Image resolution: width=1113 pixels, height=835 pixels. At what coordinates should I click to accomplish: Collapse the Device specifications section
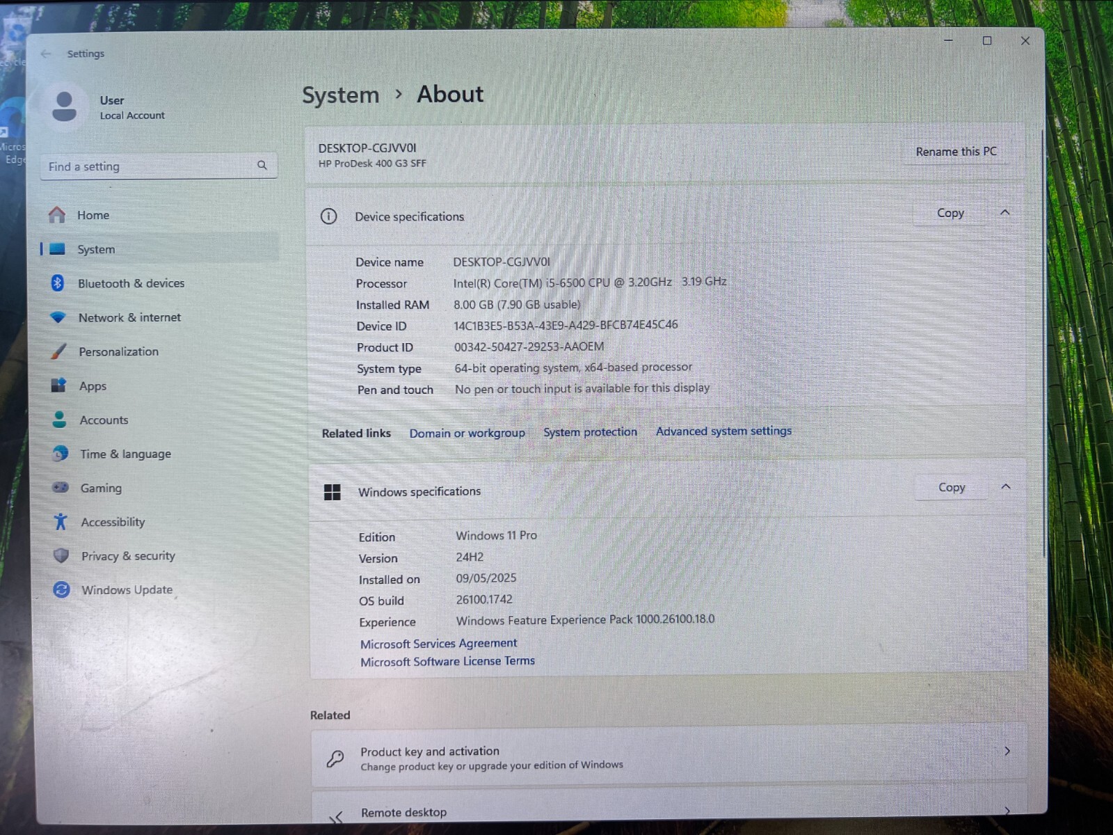point(1005,212)
